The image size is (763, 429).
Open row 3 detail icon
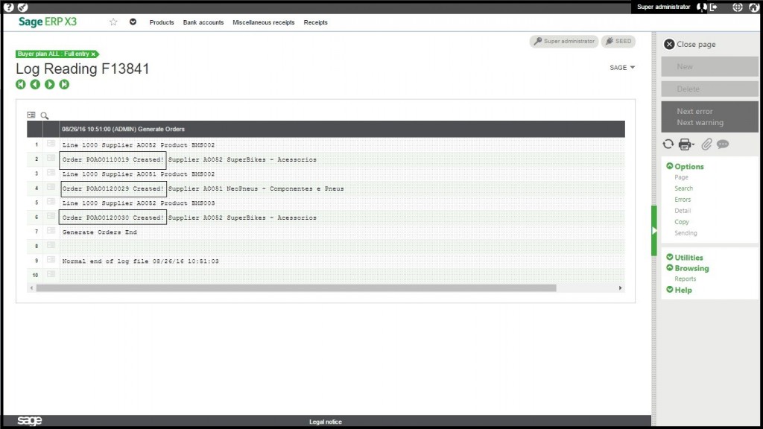click(51, 173)
